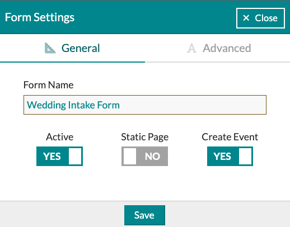Click the Form Name label
The height and width of the screenshot is (227, 290).
(x=48, y=85)
